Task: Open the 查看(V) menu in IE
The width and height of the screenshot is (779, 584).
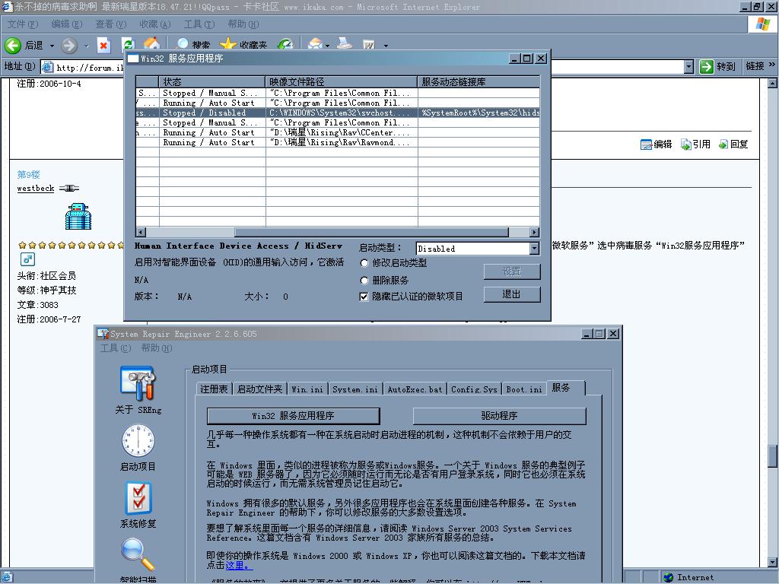Action: pyautogui.click(x=111, y=24)
